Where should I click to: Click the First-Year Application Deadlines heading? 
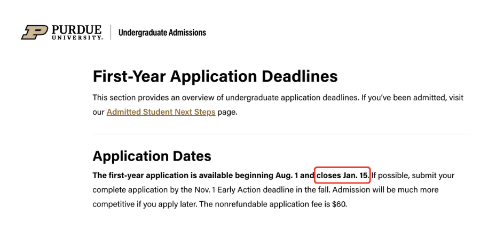(215, 76)
